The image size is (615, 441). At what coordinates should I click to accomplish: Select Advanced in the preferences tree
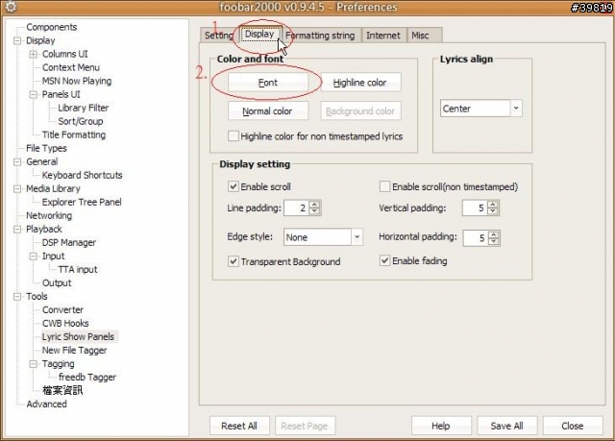pyautogui.click(x=46, y=404)
